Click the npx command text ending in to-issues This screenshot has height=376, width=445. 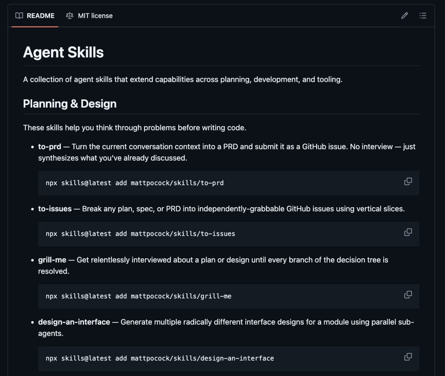click(140, 234)
